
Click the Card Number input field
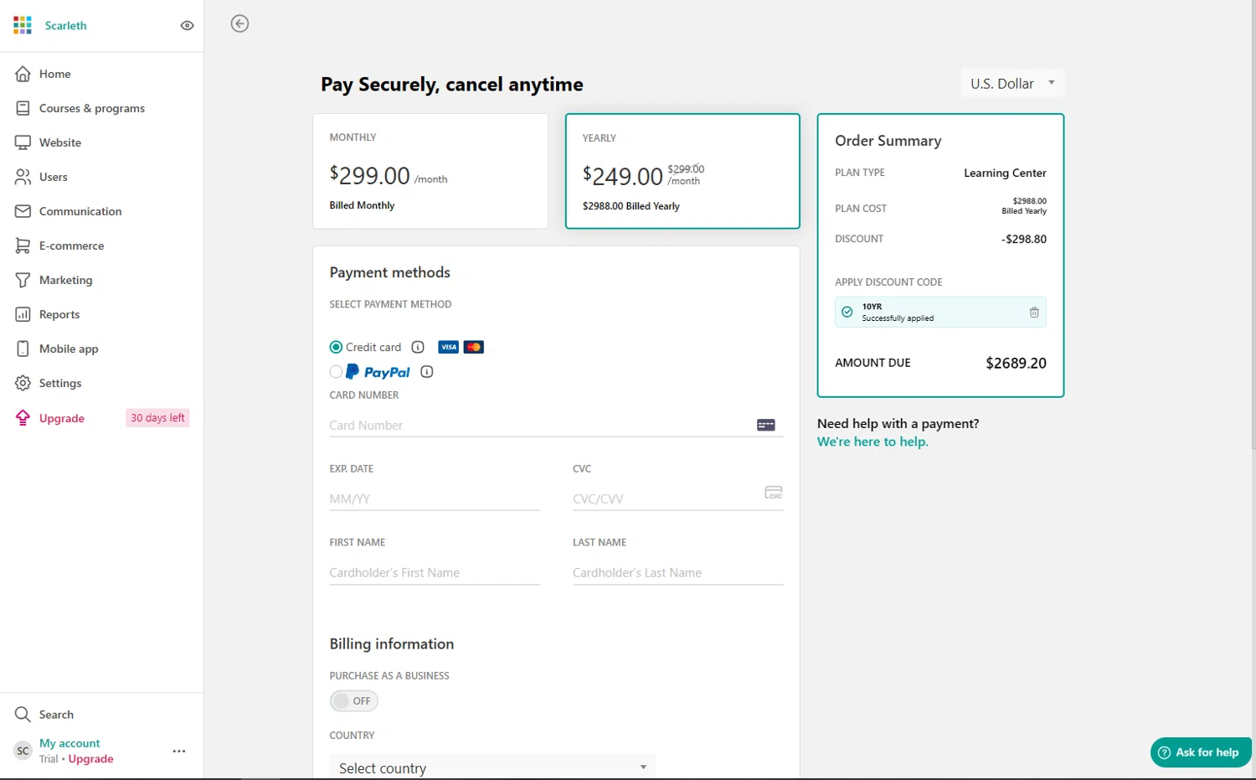[540, 426]
